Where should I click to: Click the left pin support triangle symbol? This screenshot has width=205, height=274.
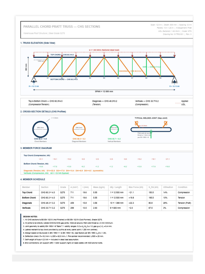pyautogui.click(x=34, y=79)
